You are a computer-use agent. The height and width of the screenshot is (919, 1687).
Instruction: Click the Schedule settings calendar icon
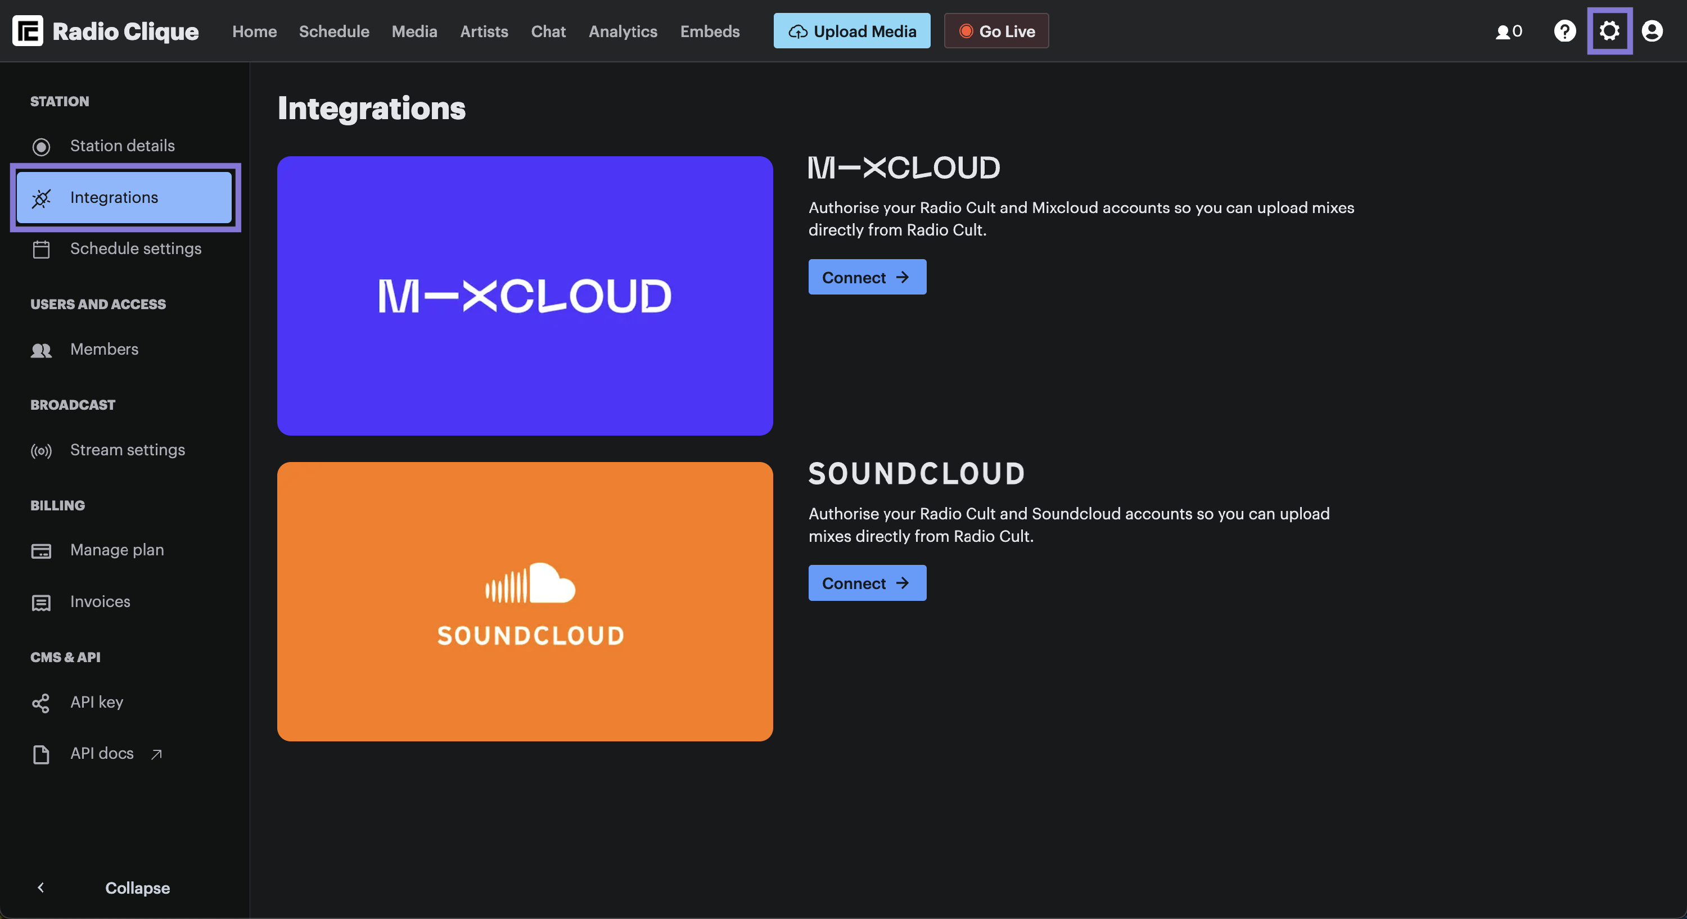point(41,250)
